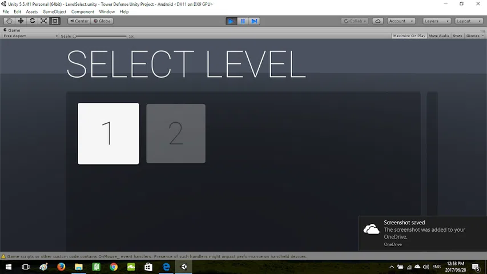This screenshot has width=487, height=274.
Task: Select the Rotate tool
Action: pos(32,21)
